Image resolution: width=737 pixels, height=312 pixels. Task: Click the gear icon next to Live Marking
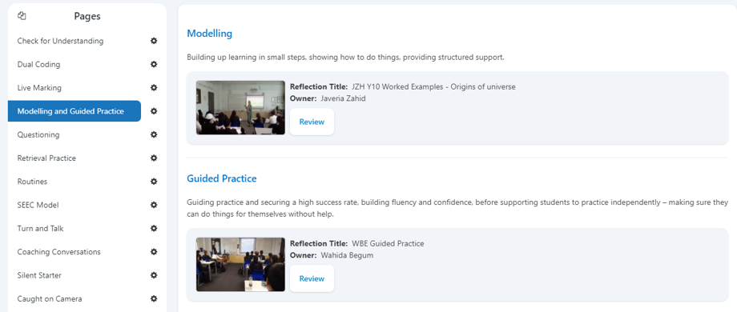pos(154,88)
